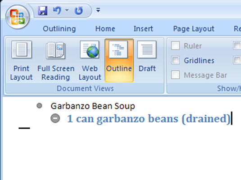The height and width of the screenshot is (180, 241).
Task: Toggle the Gridlines checkbox
Action: (175, 60)
